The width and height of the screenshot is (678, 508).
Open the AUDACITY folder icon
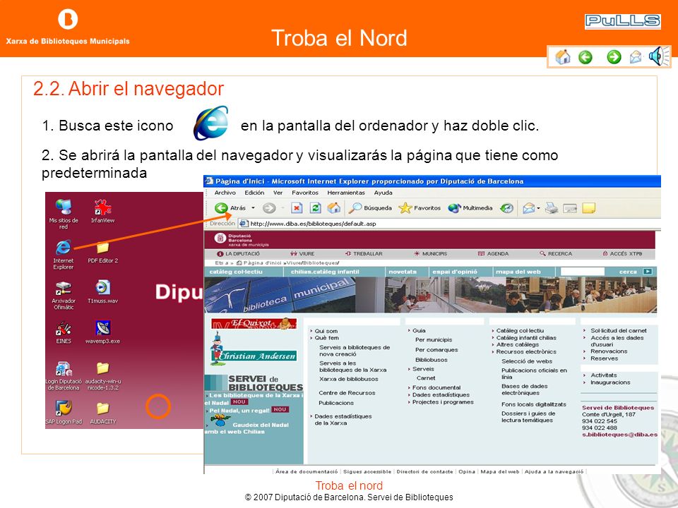point(103,413)
